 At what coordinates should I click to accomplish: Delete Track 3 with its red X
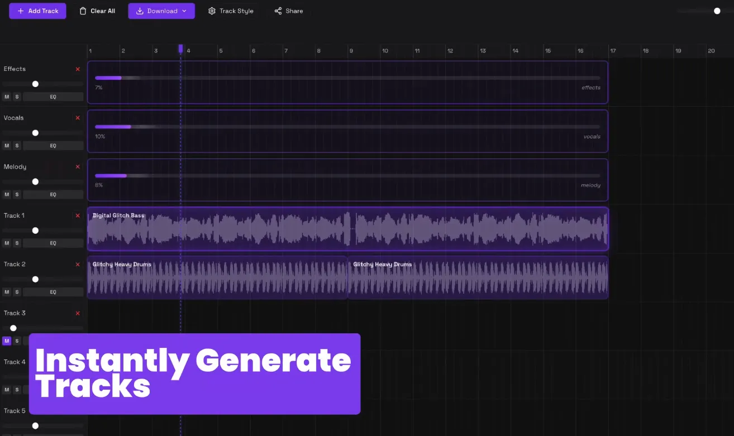pyautogui.click(x=78, y=313)
